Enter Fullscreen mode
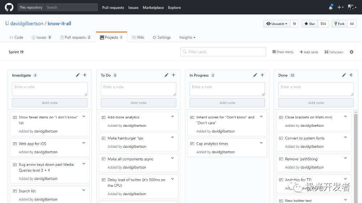The width and height of the screenshot is (362, 203). [x=334, y=52]
